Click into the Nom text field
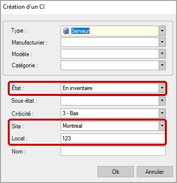Viewport: 177px width, 183px height. point(113,151)
